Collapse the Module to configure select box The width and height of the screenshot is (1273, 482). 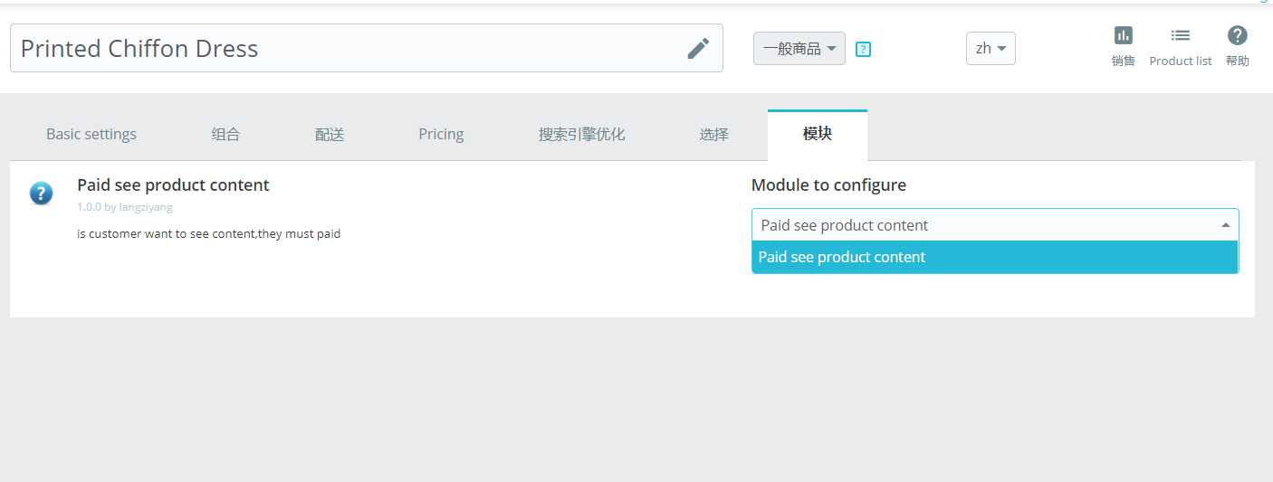click(x=995, y=225)
